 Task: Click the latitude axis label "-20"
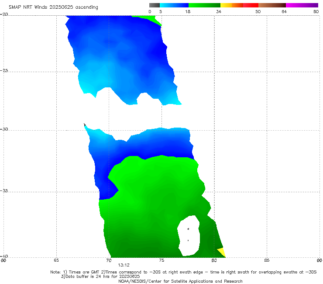(4, 14)
